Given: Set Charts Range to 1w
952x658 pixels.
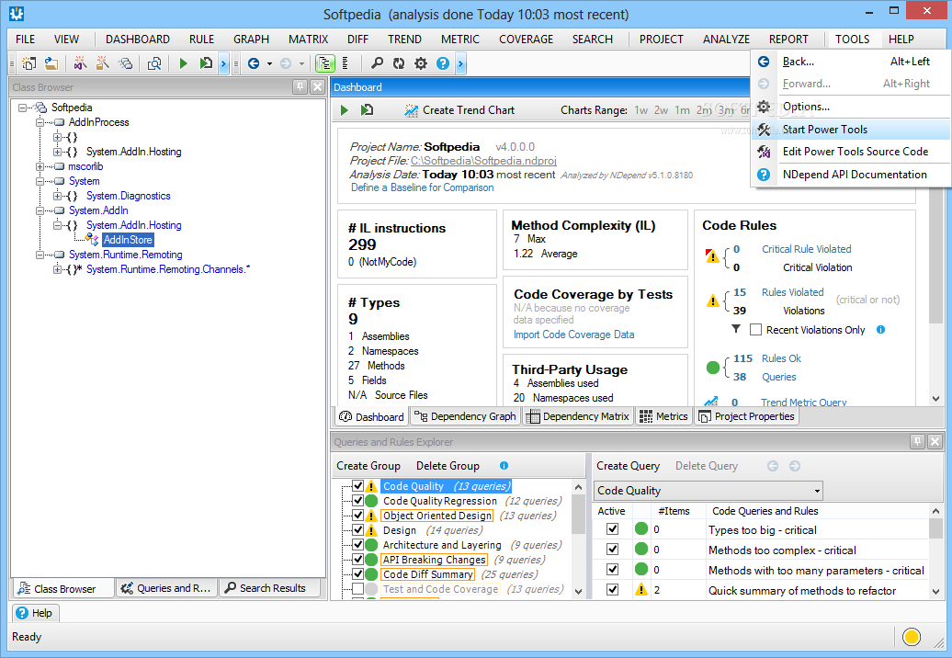Looking at the screenshot, I should (641, 110).
